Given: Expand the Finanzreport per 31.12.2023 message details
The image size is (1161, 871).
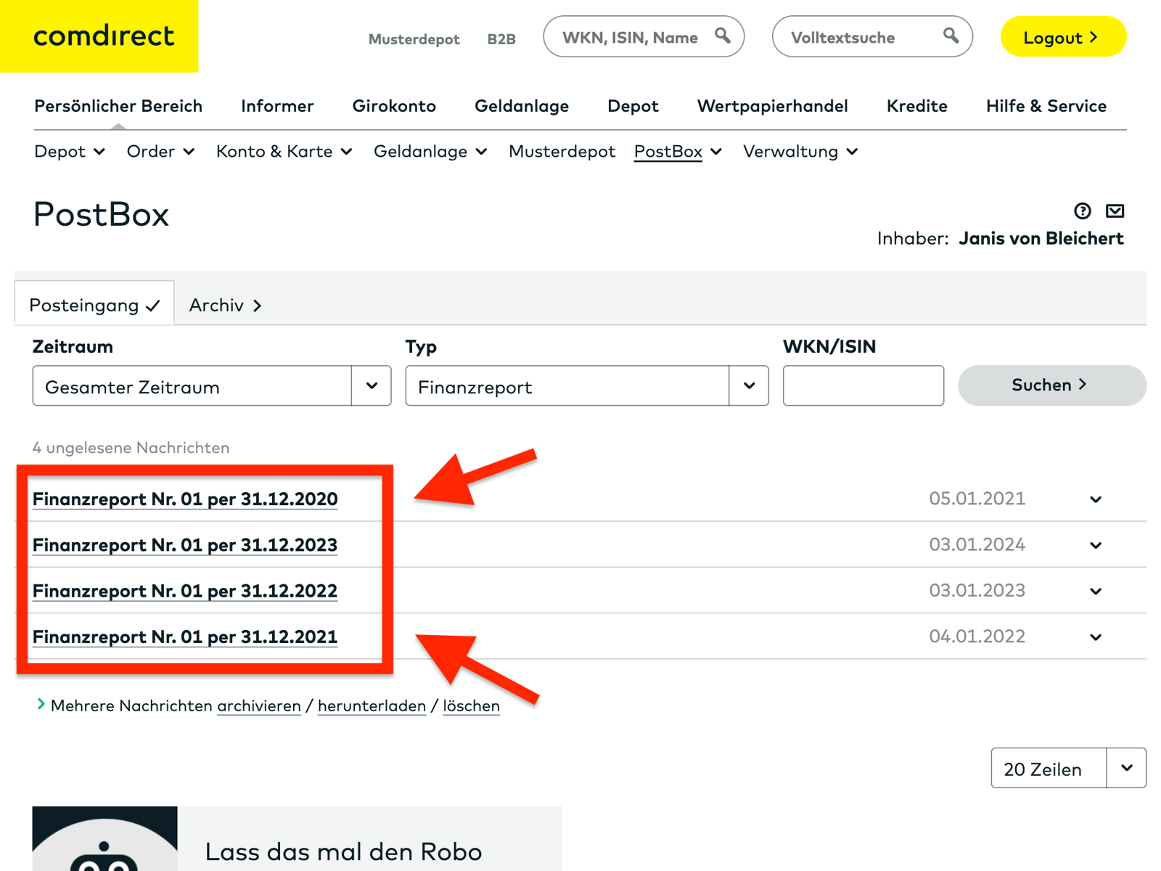Looking at the screenshot, I should click(1094, 544).
